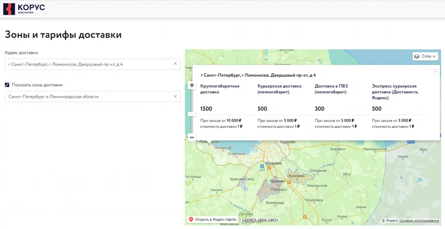The width and height of the screenshot is (445, 229).
Task: Click the Создать свою карту link
Action: coord(260,219)
